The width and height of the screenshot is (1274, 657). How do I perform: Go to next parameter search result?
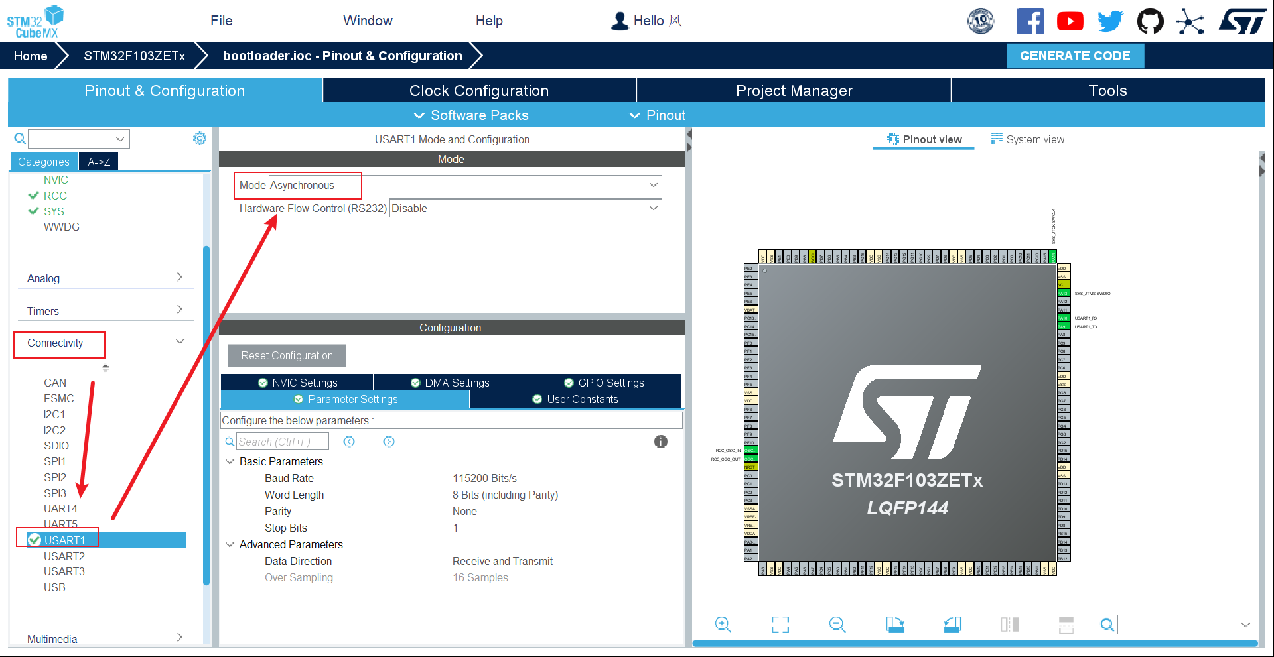(x=389, y=442)
